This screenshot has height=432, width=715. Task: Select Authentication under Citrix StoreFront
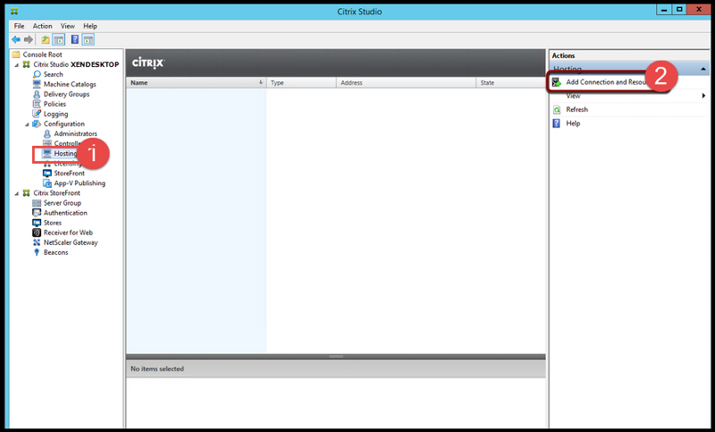(65, 213)
